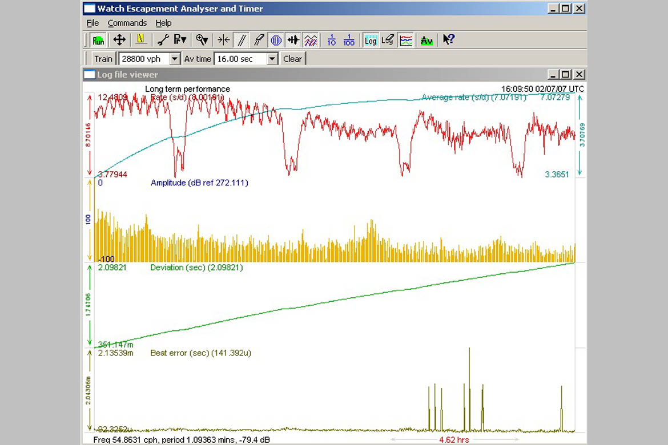Toggle the Log display button
Image resolution: width=668 pixels, height=445 pixels.
[x=371, y=40]
